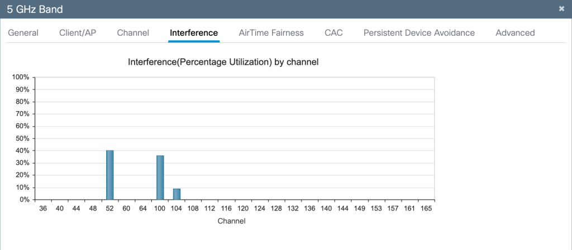The image size is (572, 250).
Task: Open the Client/AP tab
Action: pyautogui.click(x=78, y=33)
